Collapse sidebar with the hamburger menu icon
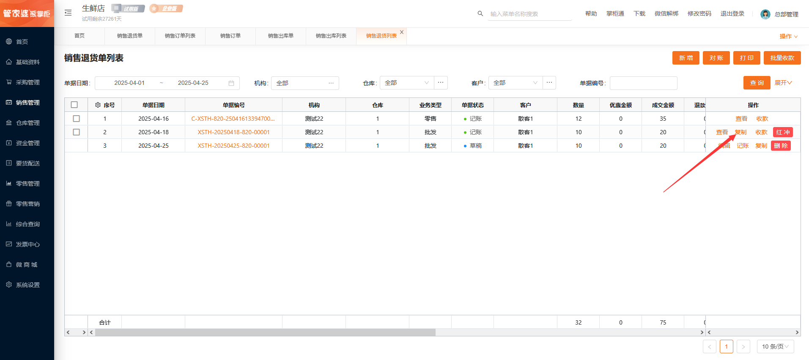 pyautogui.click(x=68, y=13)
